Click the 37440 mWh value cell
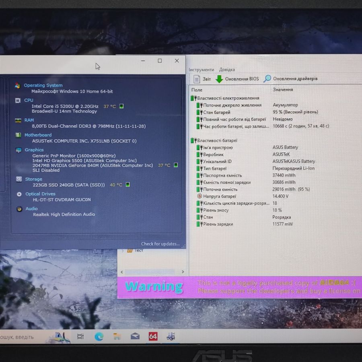362x362 pixels. click(284, 175)
